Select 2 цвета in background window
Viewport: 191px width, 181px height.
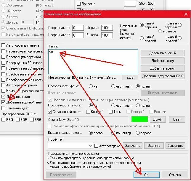pyautogui.click(x=3, y=17)
